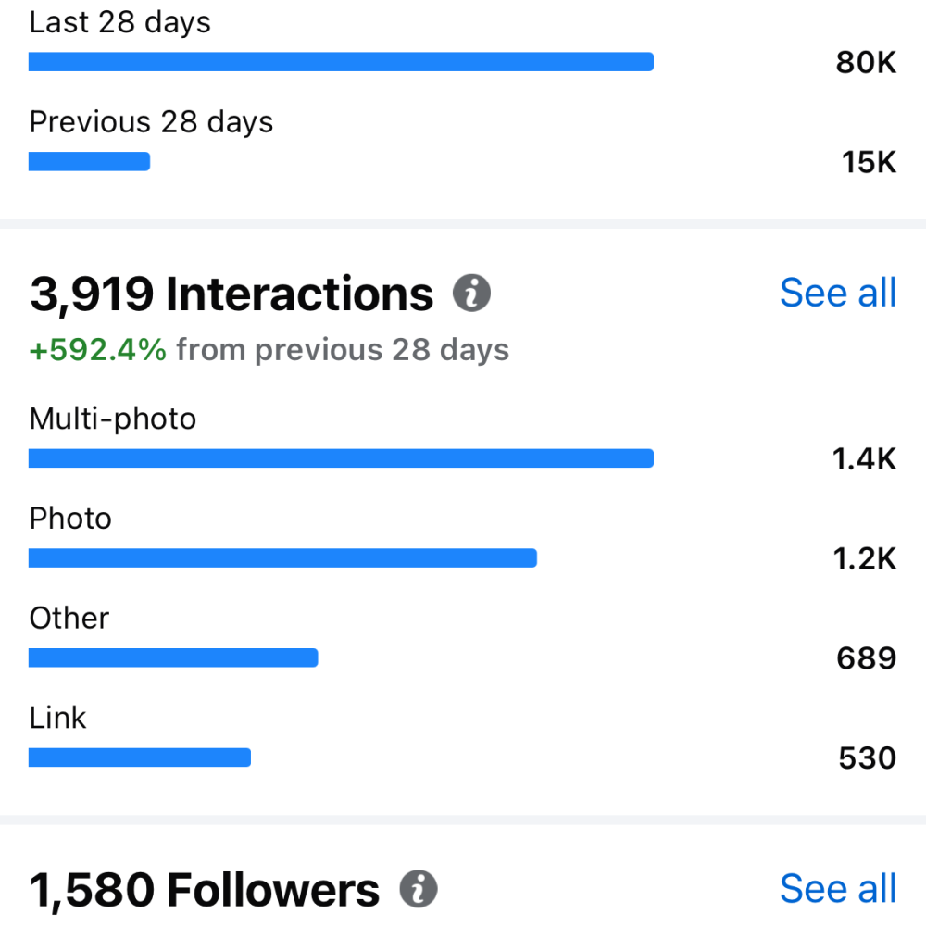Click the 15K value
Viewport: 926px width, 926px height.
(x=869, y=162)
